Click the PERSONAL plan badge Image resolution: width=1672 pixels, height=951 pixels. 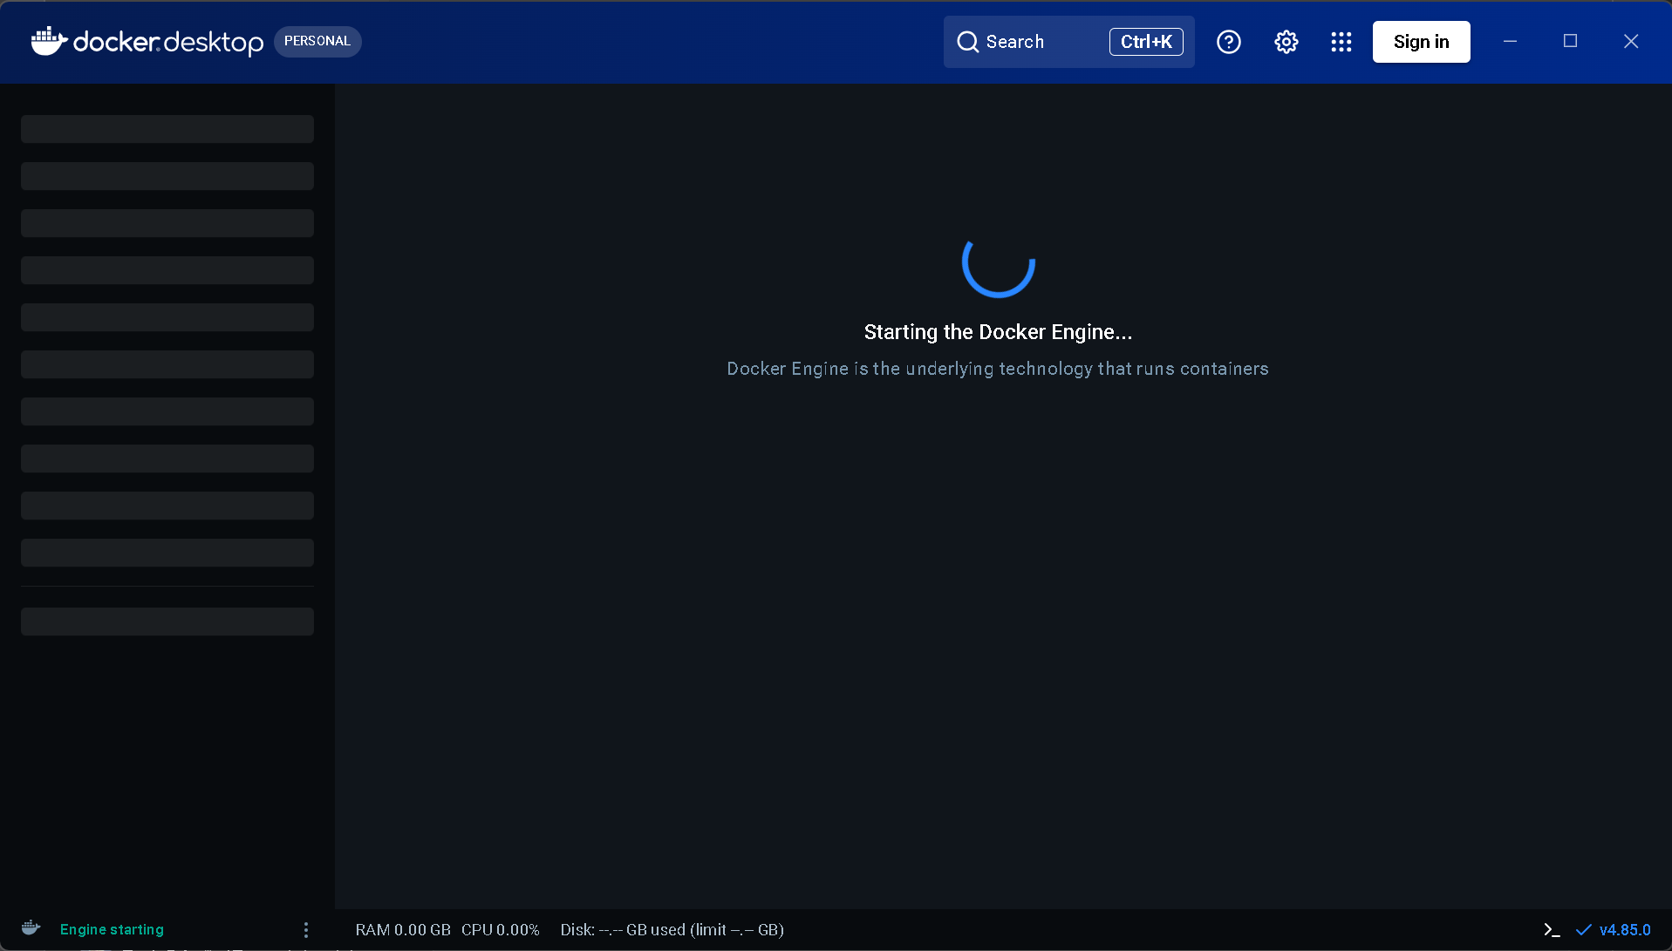point(317,41)
